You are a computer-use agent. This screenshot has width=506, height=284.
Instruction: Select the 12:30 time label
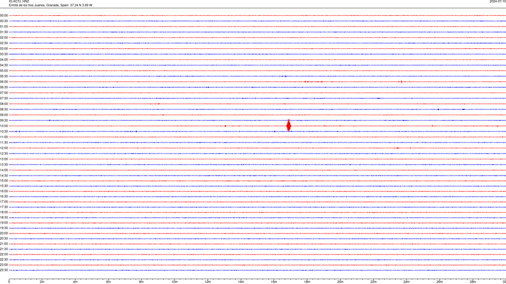(x=4, y=154)
